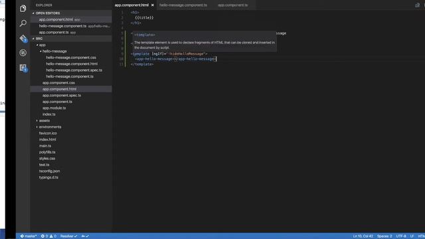Open errors and warnings count in status bar
Viewport: 425px width, 239px height.
(48, 236)
